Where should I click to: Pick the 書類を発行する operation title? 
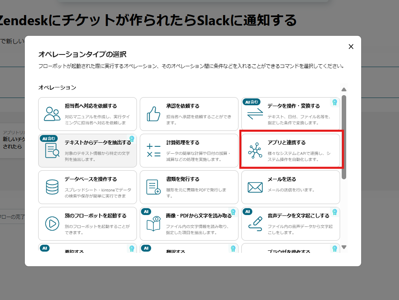click(183, 179)
